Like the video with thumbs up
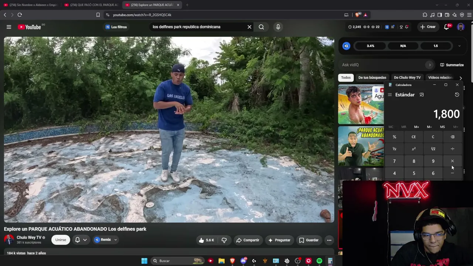Image resolution: width=473 pixels, height=266 pixels. click(x=206, y=240)
